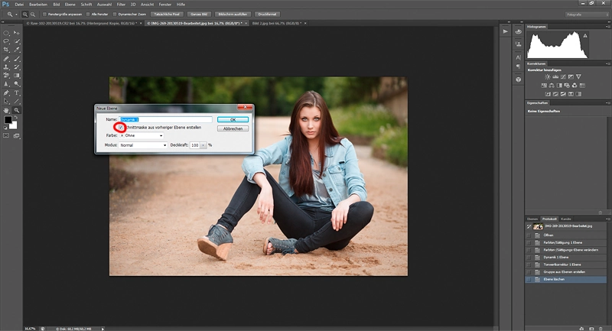Screen dimensions: 612x331
Task: Click the Color Balance adjustment icon
Action: point(552,86)
